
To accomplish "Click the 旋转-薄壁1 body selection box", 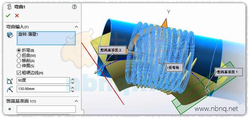I will pyautogui.click(x=46, y=38).
